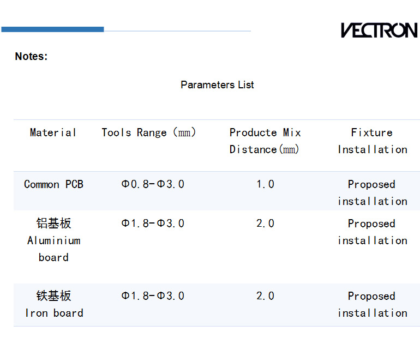Click Proposed installation in Iron board row
The image size is (420, 338).
click(372, 304)
